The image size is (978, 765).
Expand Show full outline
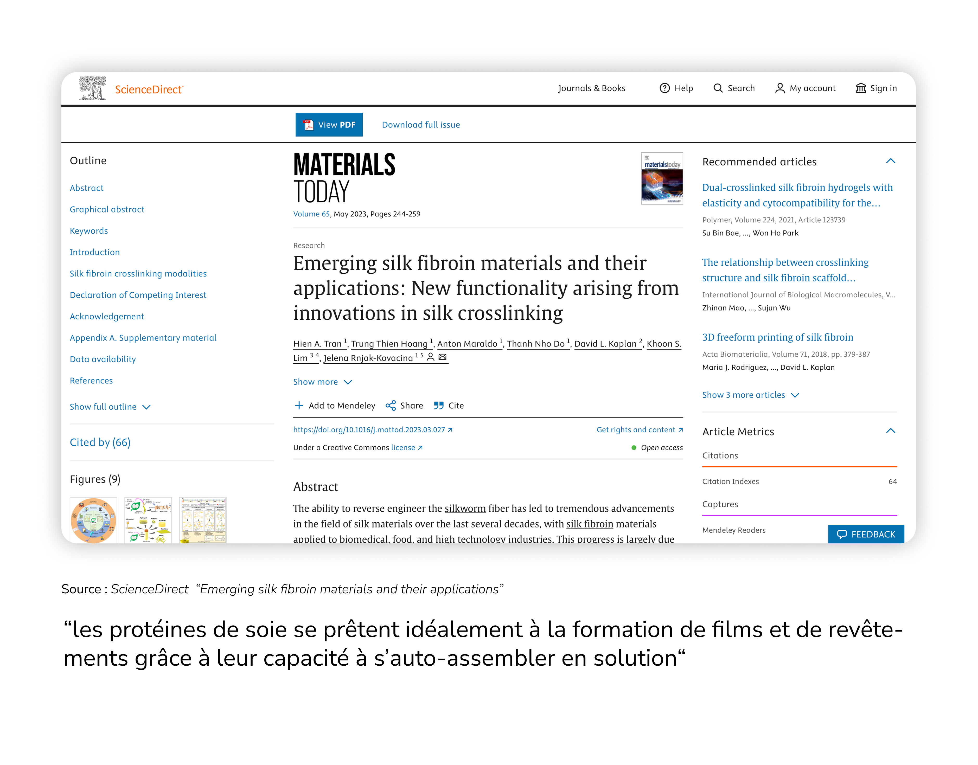coord(110,407)
